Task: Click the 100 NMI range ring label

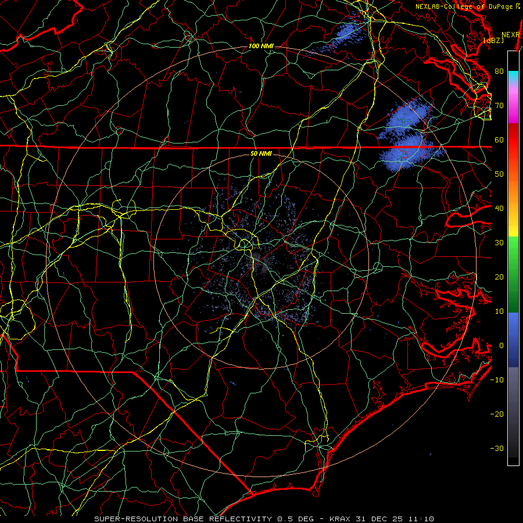Action: click(x=261, y=46)
